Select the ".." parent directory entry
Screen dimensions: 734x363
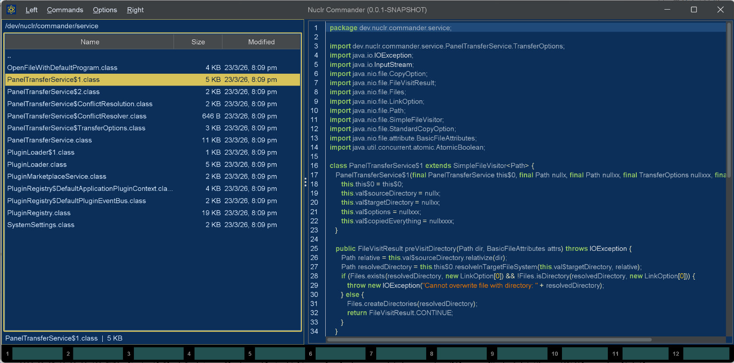[153, 56]
